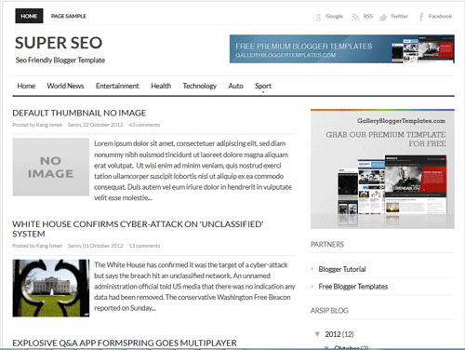Open the Sport menu item
The width and height of the screenshot is (465, 350).
coord(263,86)
